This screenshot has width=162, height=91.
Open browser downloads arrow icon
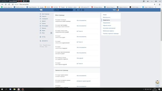pyautogui.click(x=159, y=4)
